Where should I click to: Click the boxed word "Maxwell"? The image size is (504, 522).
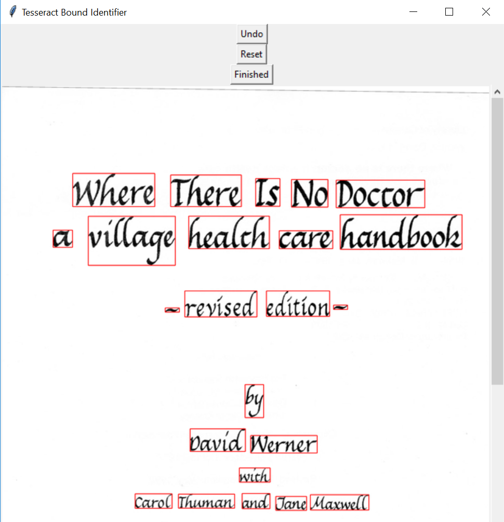click(x=339, y=503)
